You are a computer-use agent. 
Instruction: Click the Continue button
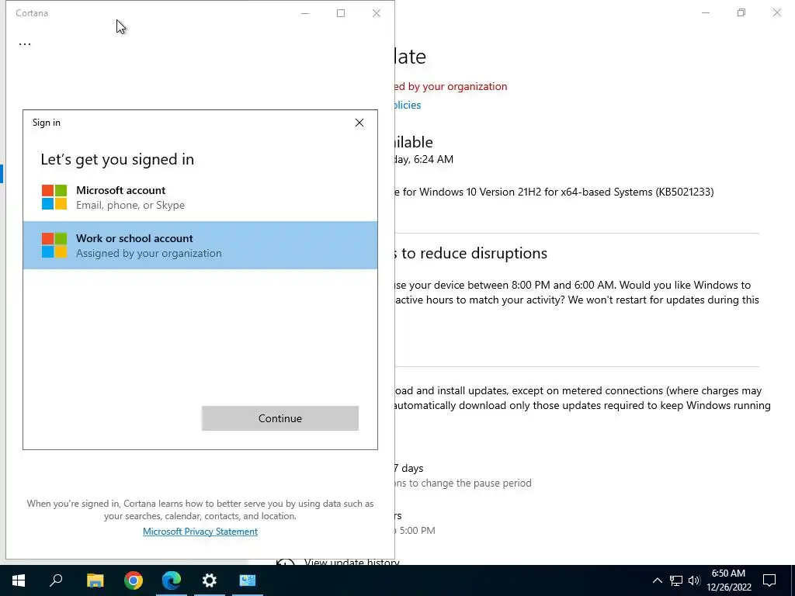click(x=279, y=418)
